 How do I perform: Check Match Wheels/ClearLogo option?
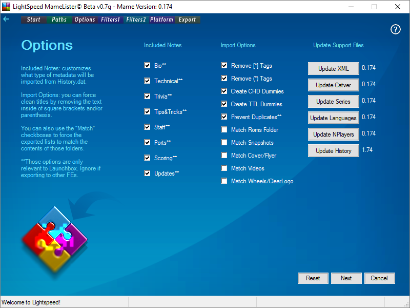[224, 181]
